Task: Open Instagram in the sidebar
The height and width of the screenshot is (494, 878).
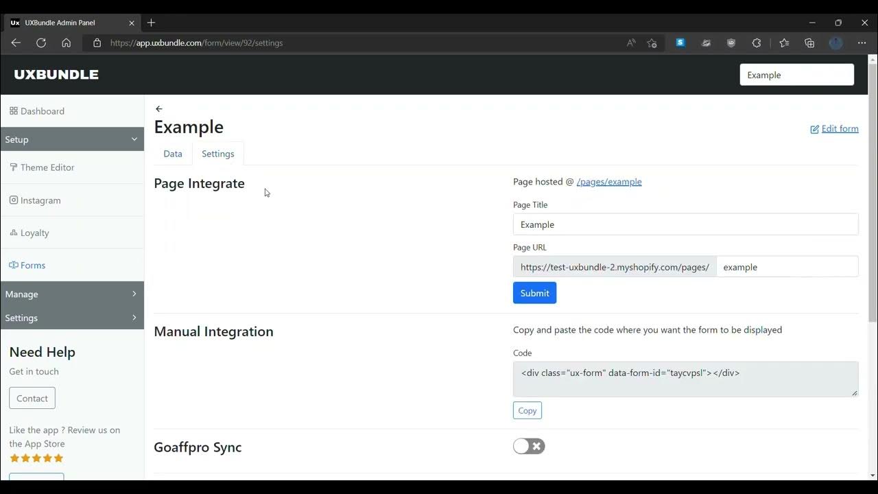Action: coord(35,200)
